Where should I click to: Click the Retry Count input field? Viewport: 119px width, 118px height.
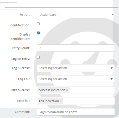(x=76, y=48)
